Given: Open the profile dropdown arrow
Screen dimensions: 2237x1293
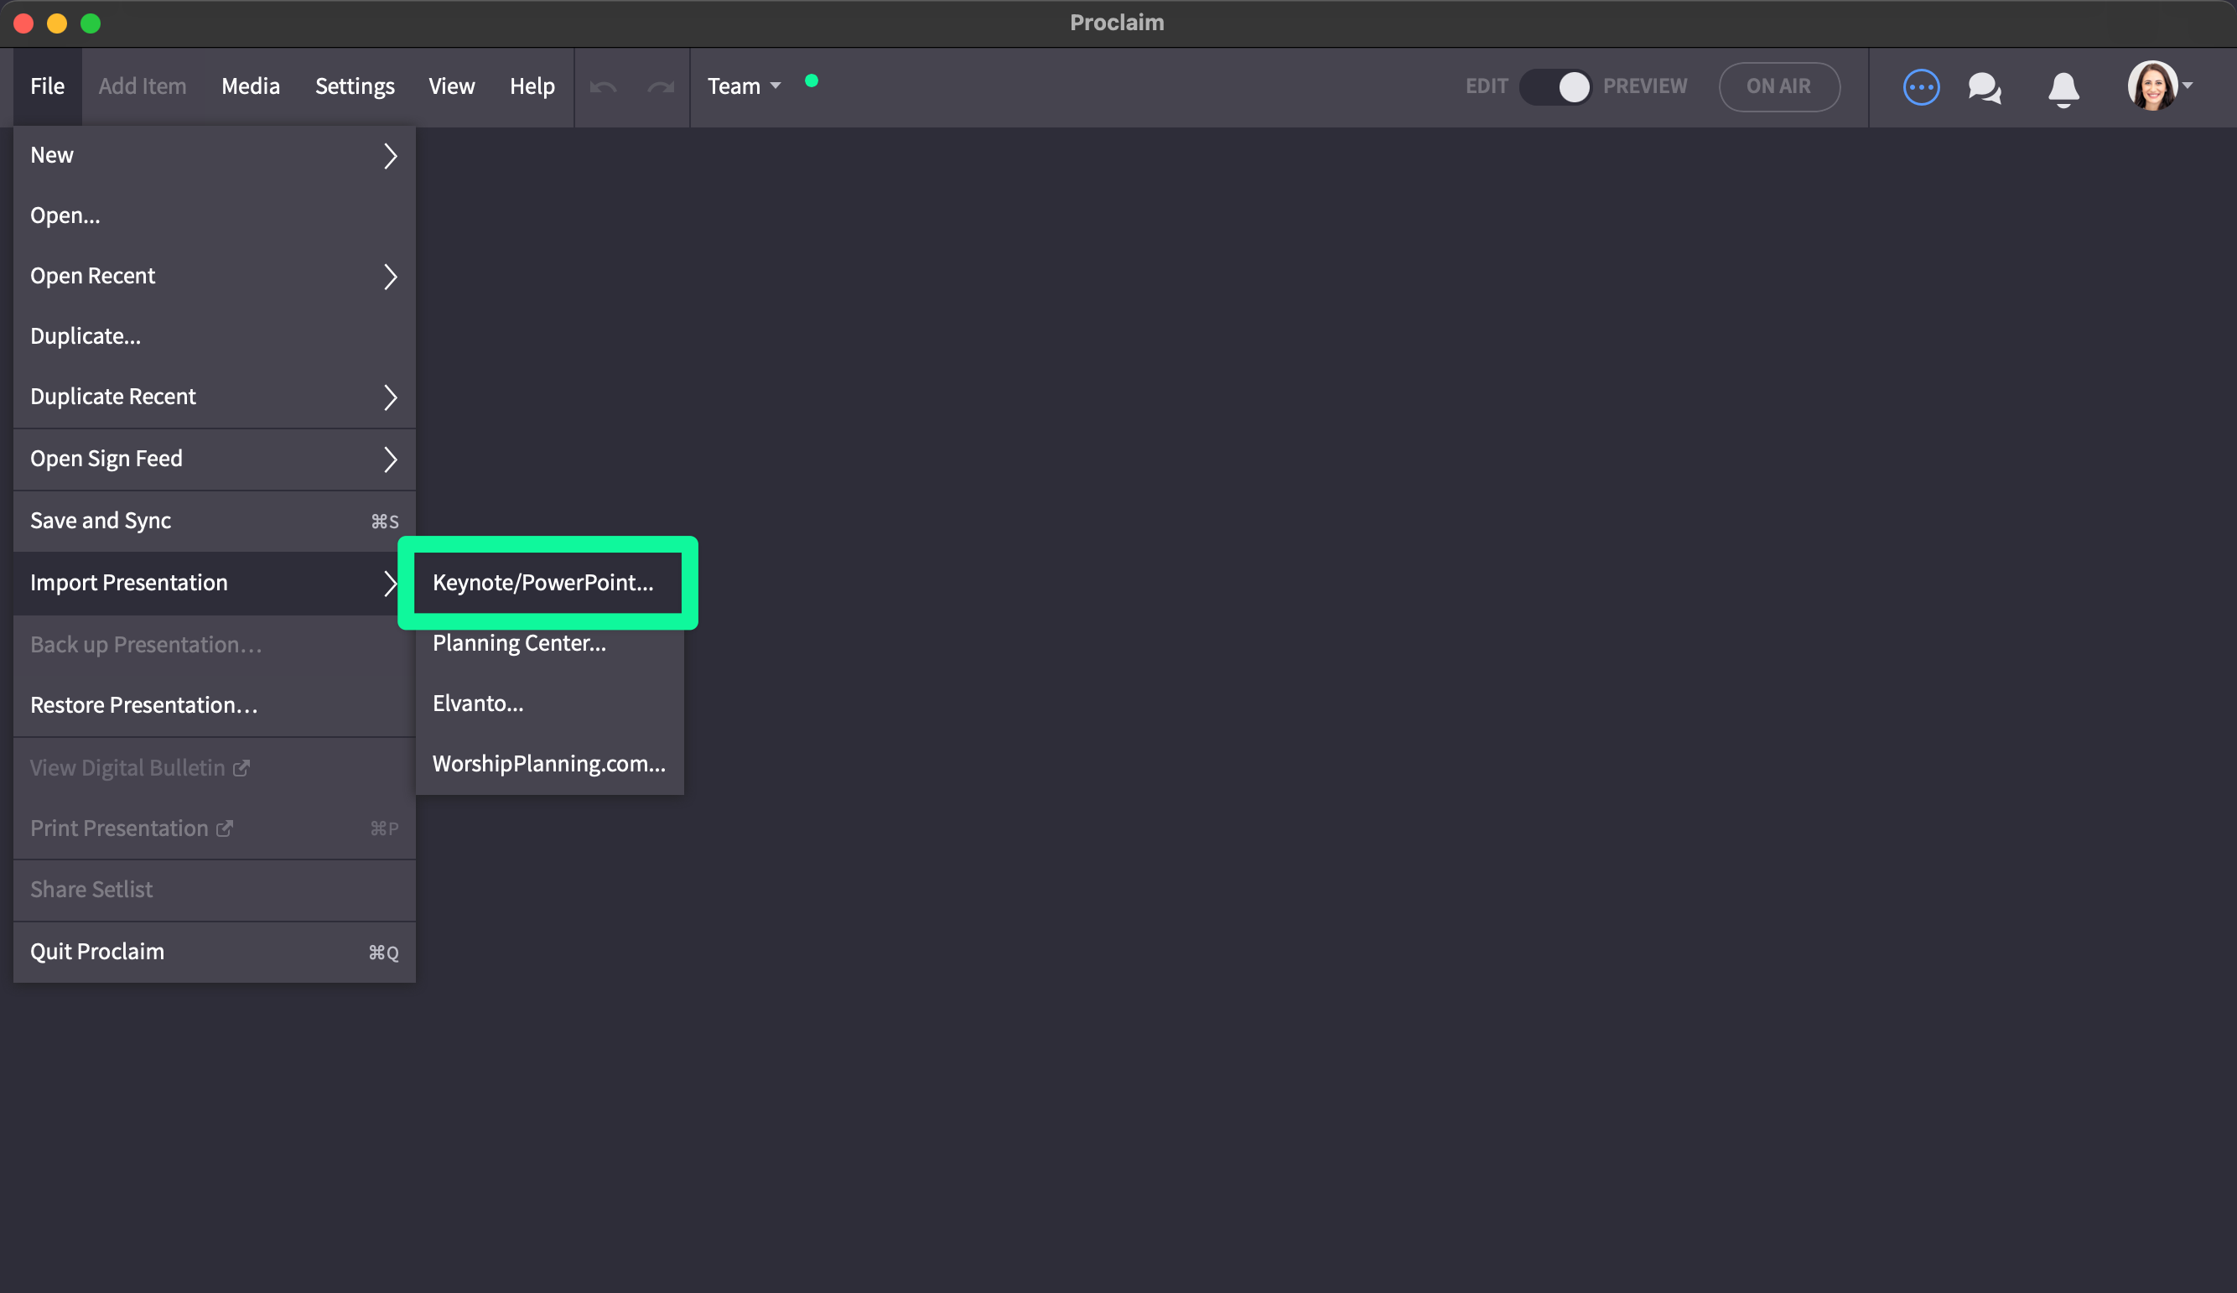Looking at the screenshot, I should tap(2188, 86).
